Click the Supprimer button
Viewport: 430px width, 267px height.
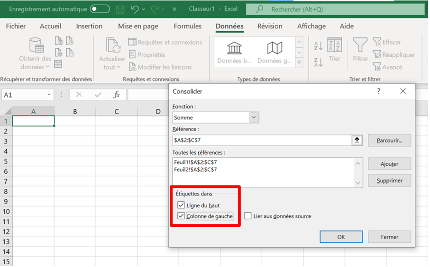[389, 180]
